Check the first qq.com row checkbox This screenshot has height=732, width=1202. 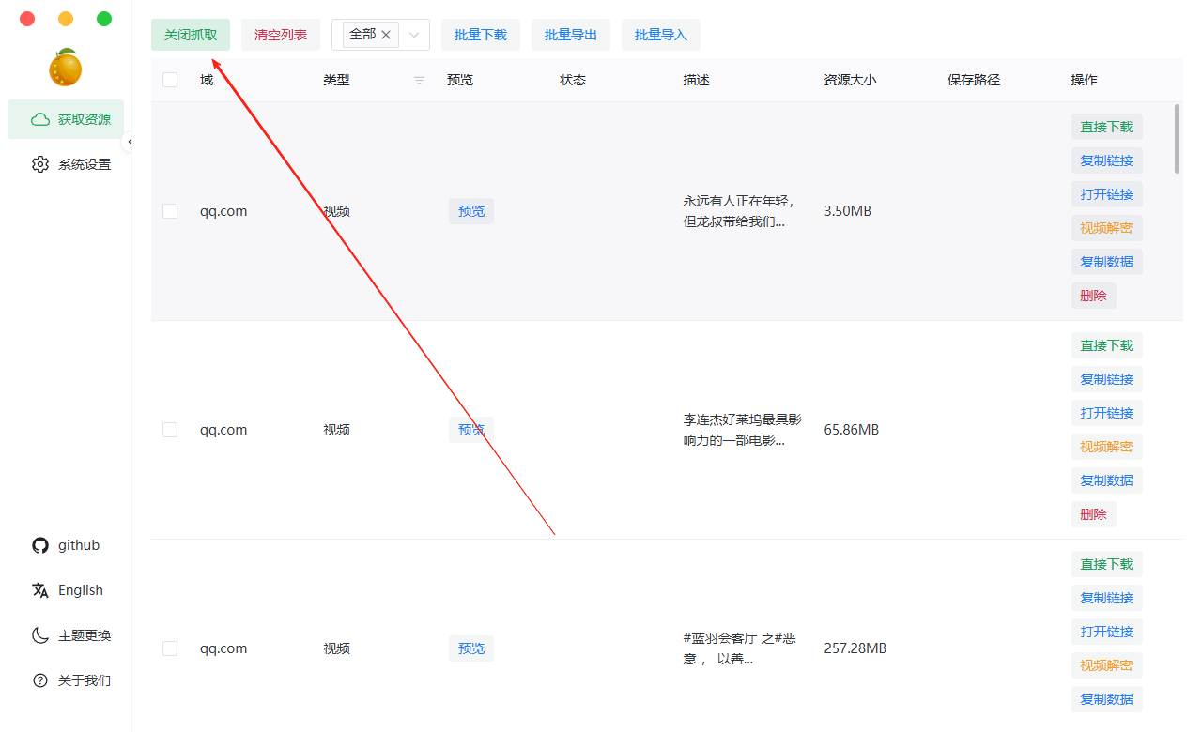[169, 211]
